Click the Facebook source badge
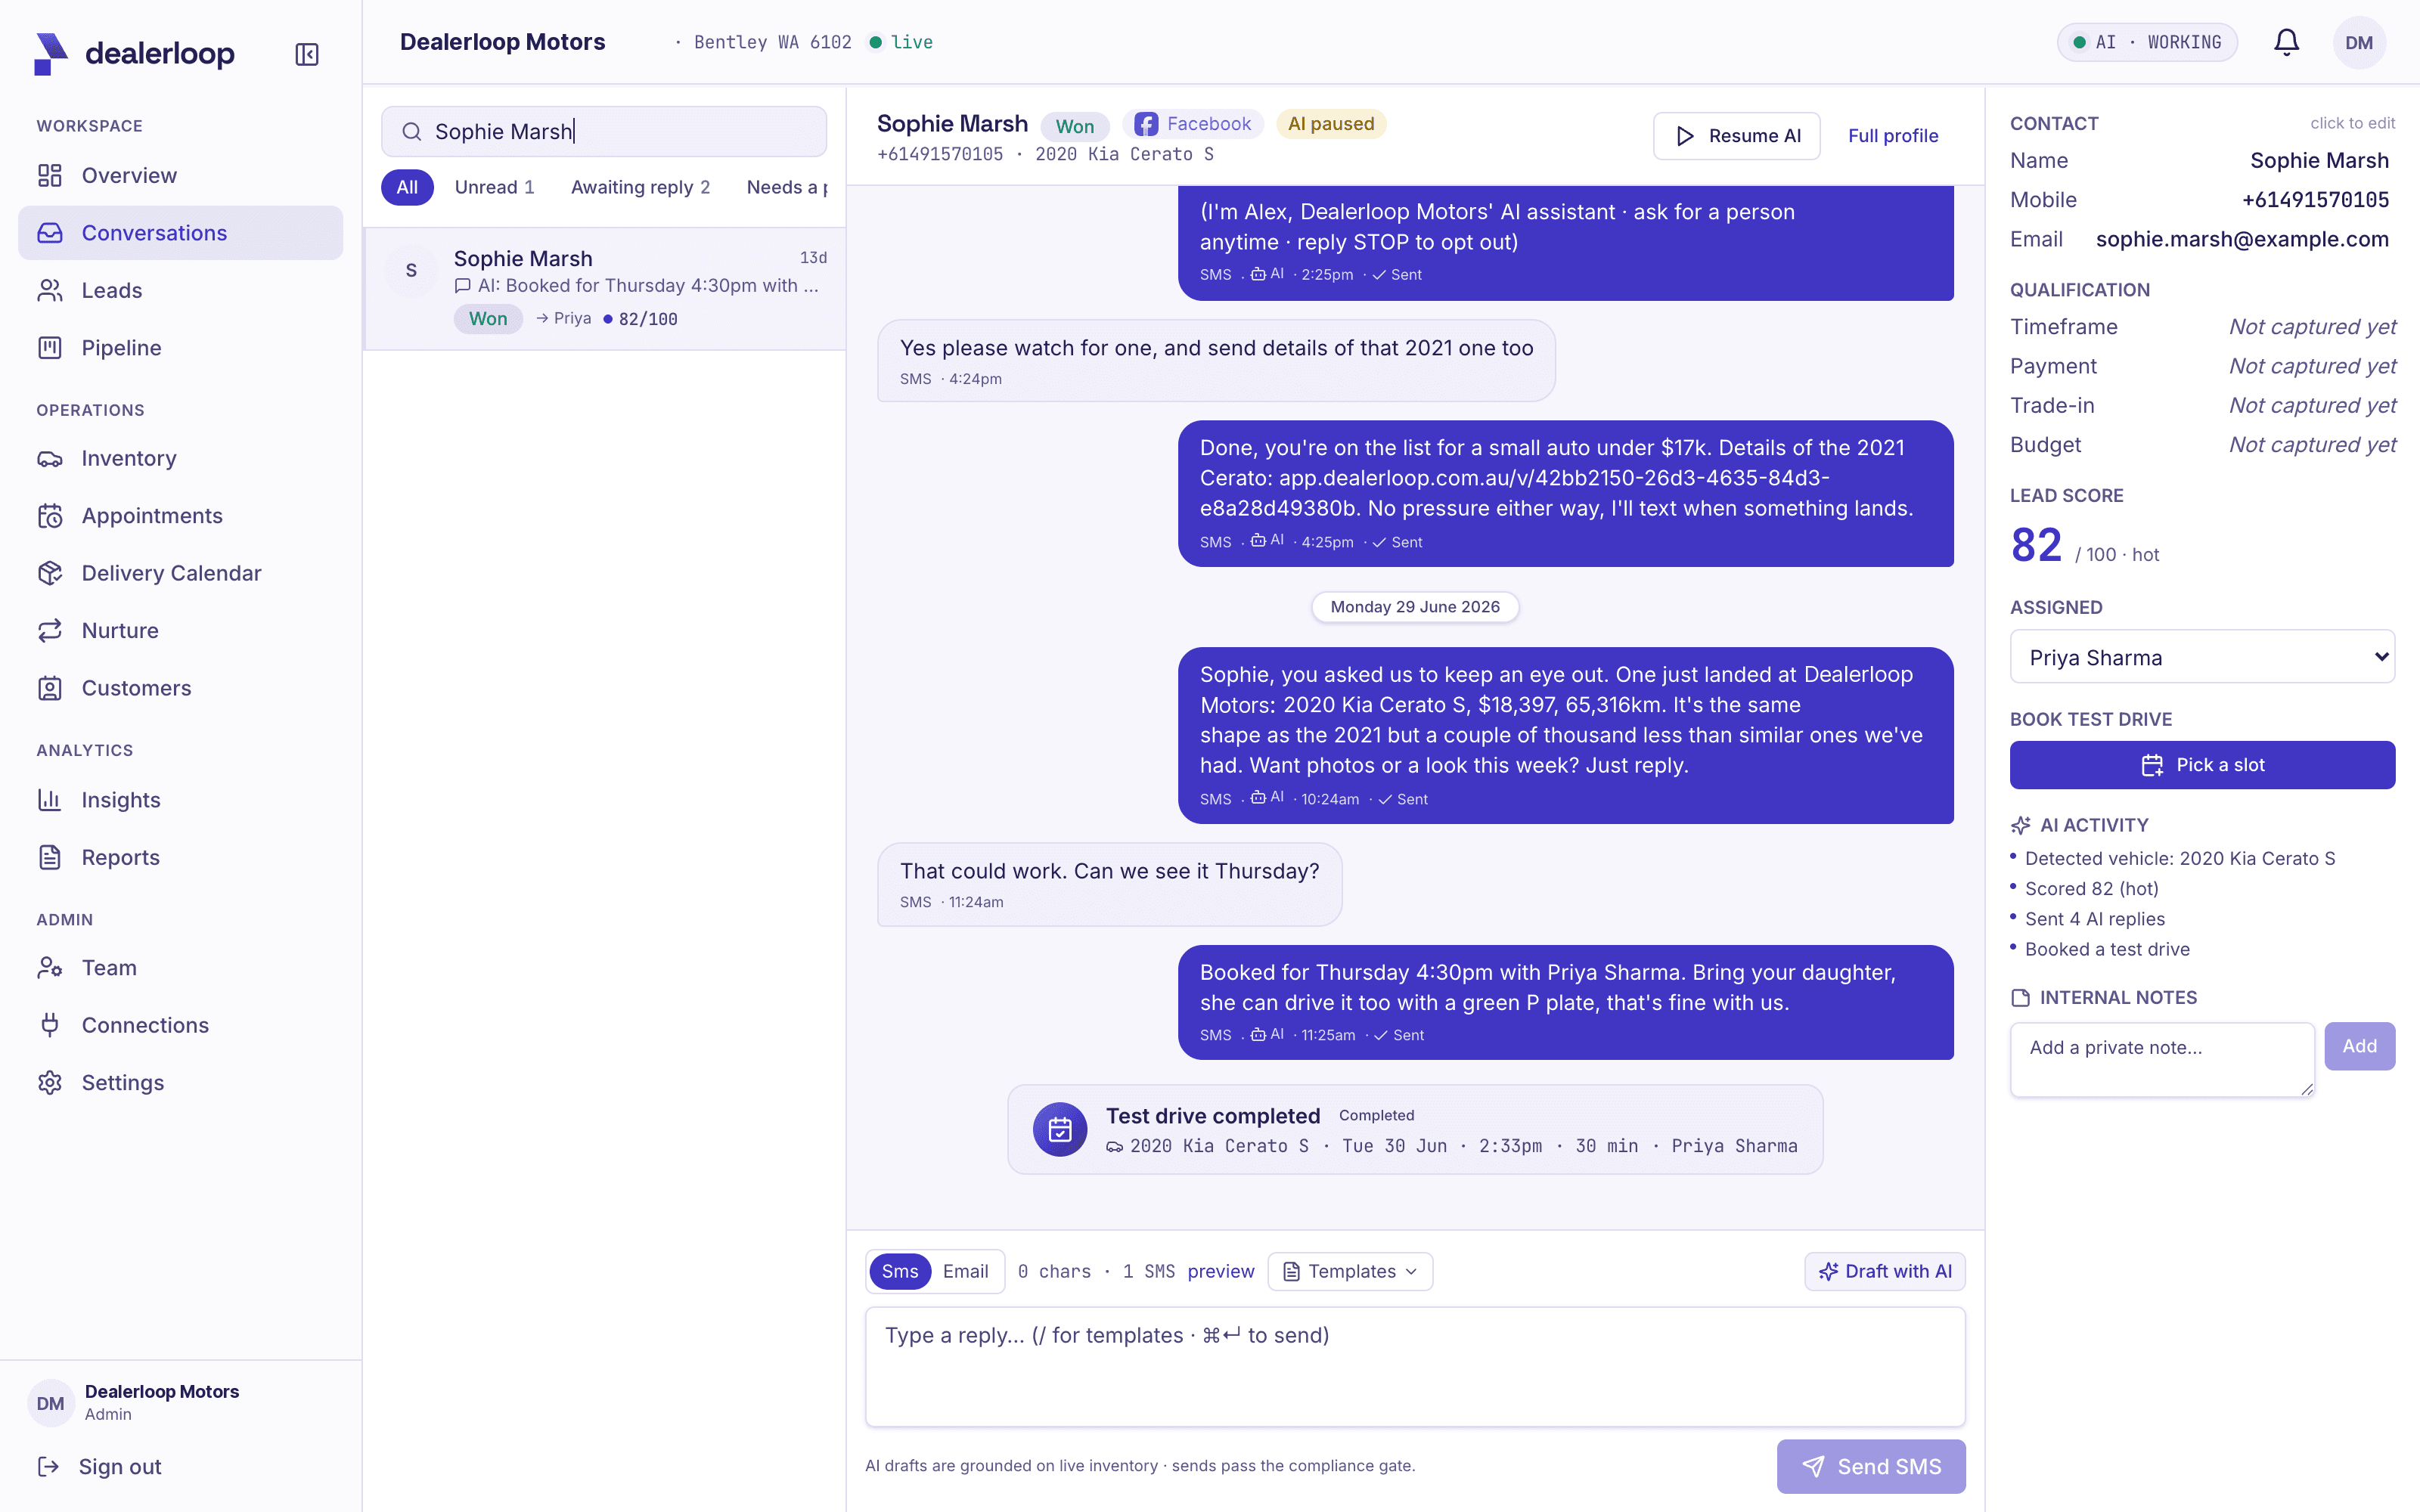This screenshot has height=1512, width=2420. [1193, 124]
